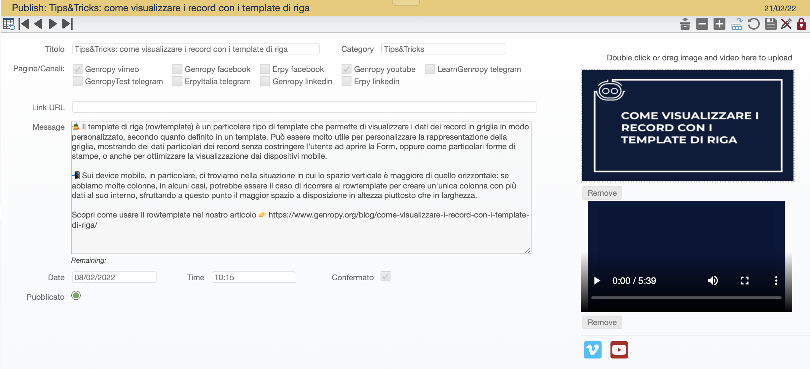Image resolution: width=810 pixels, height=369 pixels.
Task: Go to the previous record
Action: [x=38, y=24]
